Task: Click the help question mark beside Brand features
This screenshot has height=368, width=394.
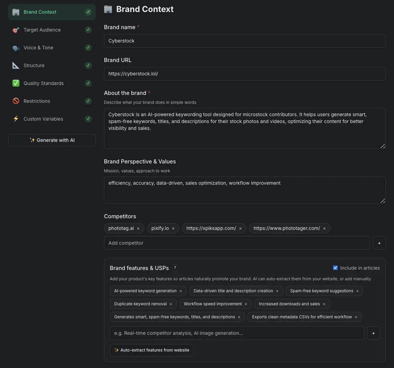Action: [175, 268]
